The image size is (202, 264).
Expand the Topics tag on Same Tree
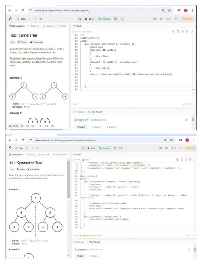[x=23, y=42]
